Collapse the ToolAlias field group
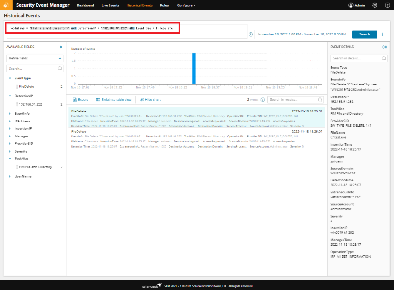394x290 pixels. [10, 159]
